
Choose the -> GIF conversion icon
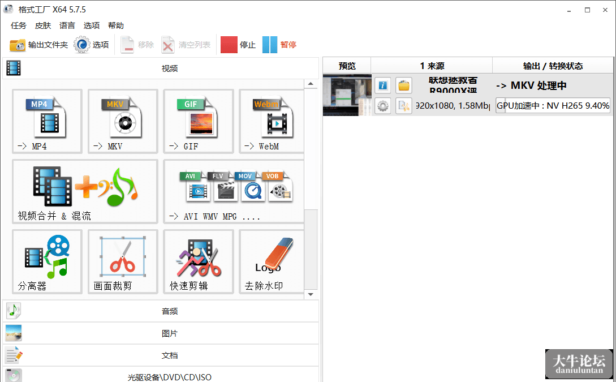199,121
